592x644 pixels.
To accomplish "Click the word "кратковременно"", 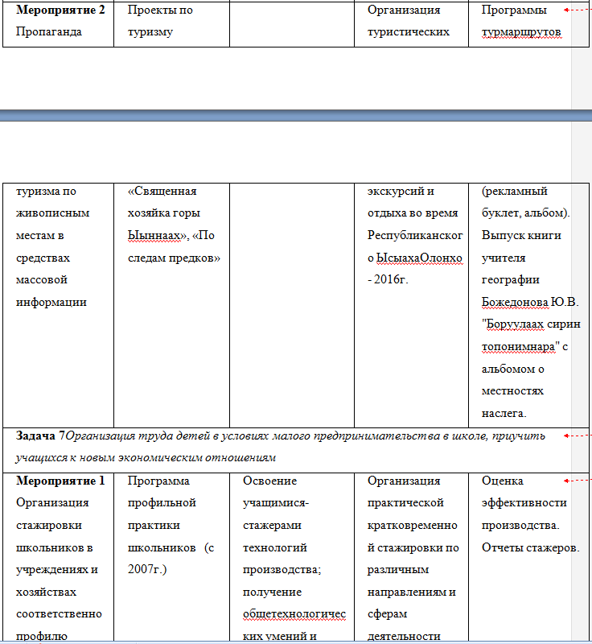I will click(412, 526).
